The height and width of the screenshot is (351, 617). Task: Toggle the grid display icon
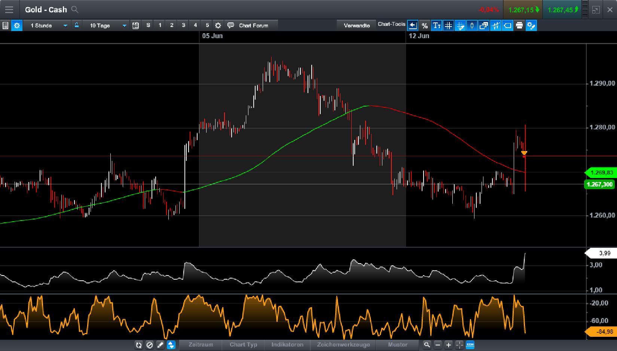coord(448,26)
